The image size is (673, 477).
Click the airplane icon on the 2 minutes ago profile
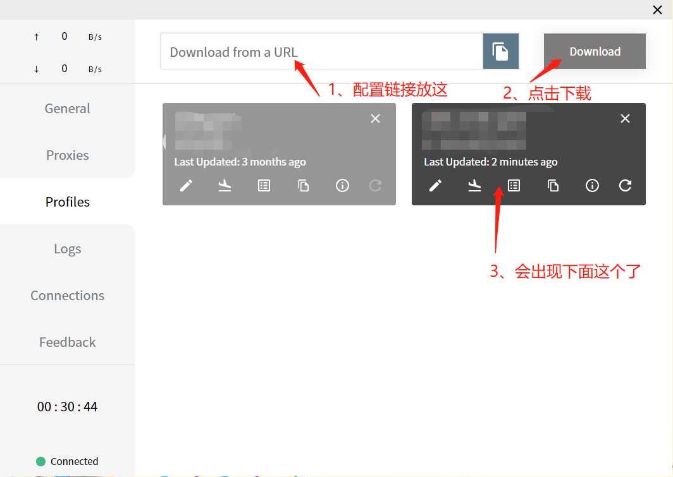[x=474, y=186]
